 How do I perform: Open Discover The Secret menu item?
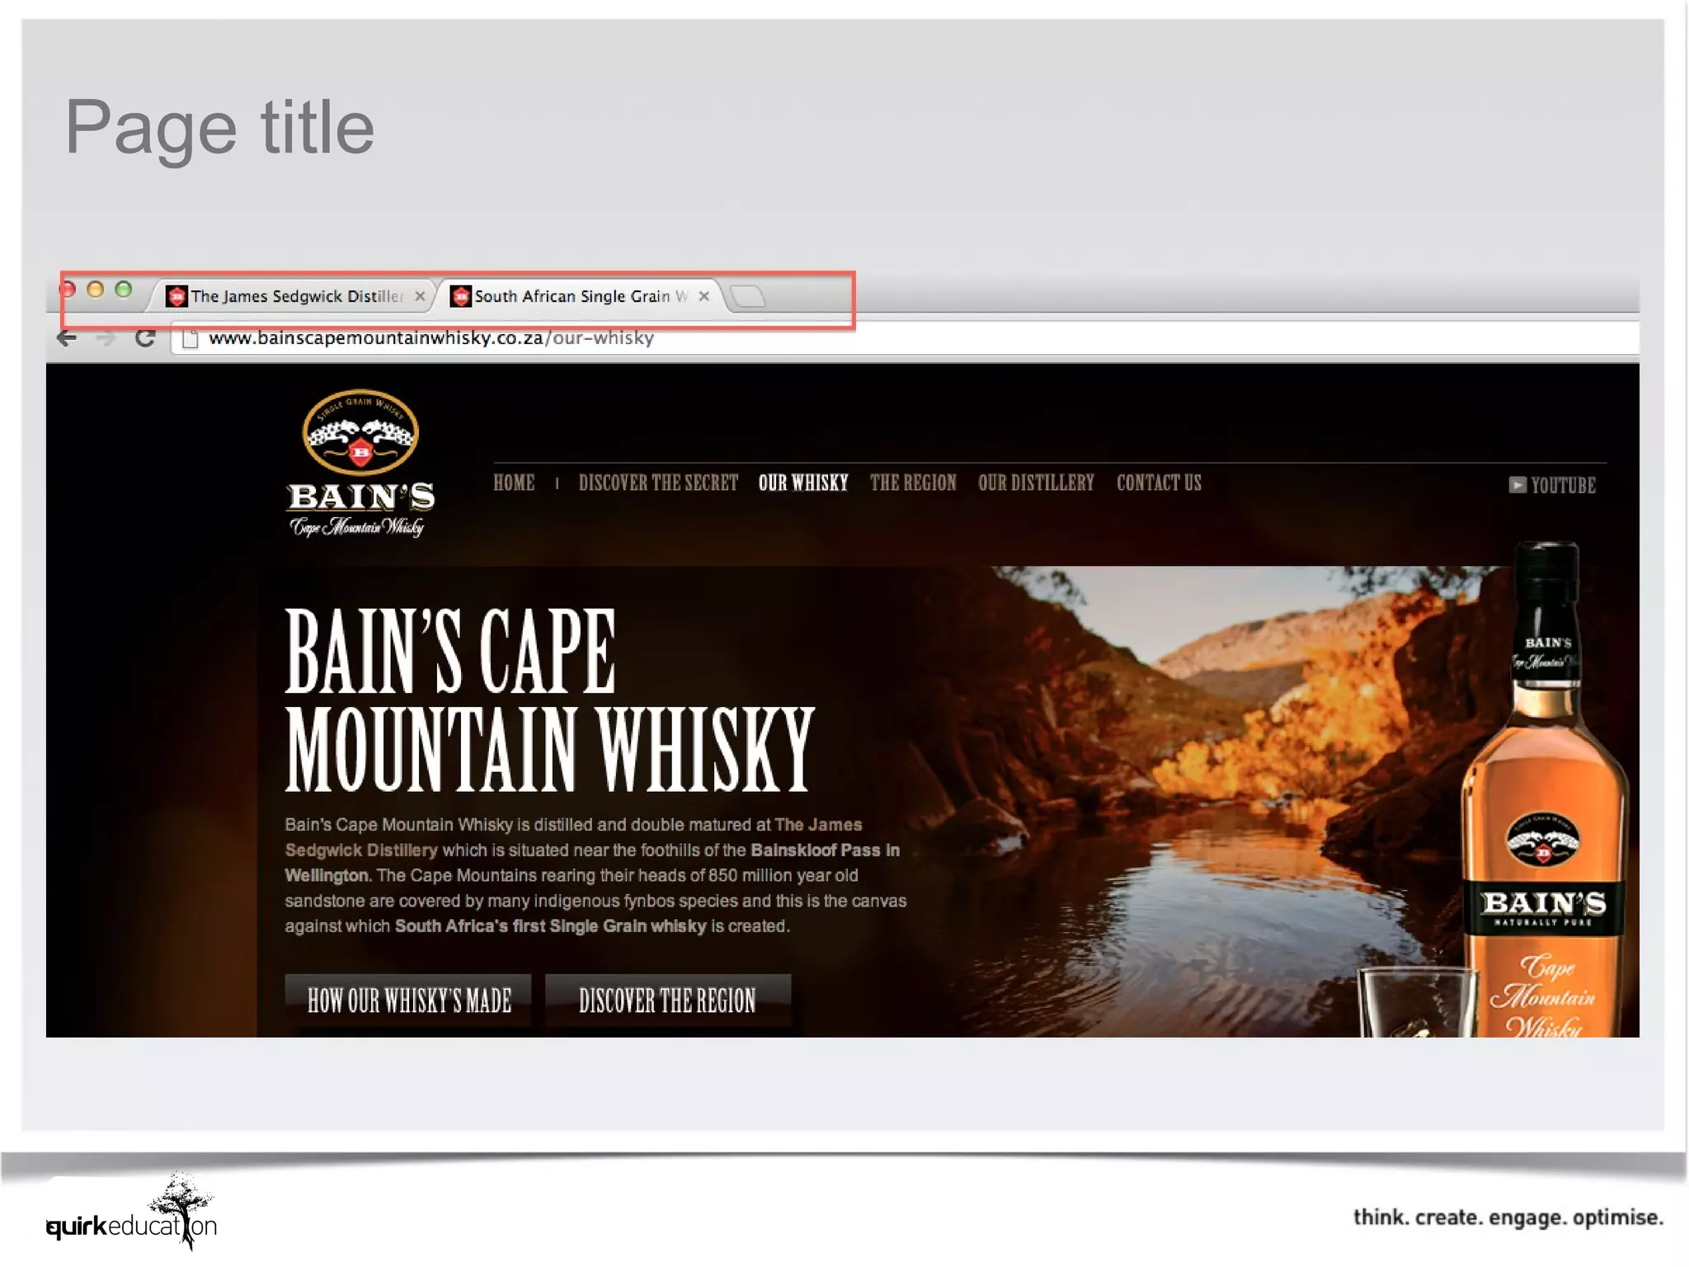click(x=658, y=483)
